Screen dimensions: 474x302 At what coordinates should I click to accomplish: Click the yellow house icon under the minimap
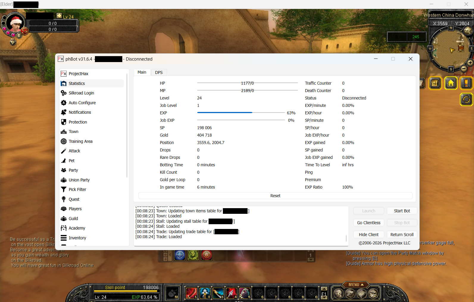[451, 83]
